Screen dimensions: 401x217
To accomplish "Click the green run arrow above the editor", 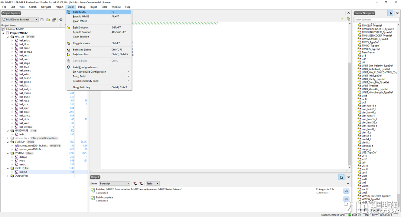I will (x=342, y=19).
